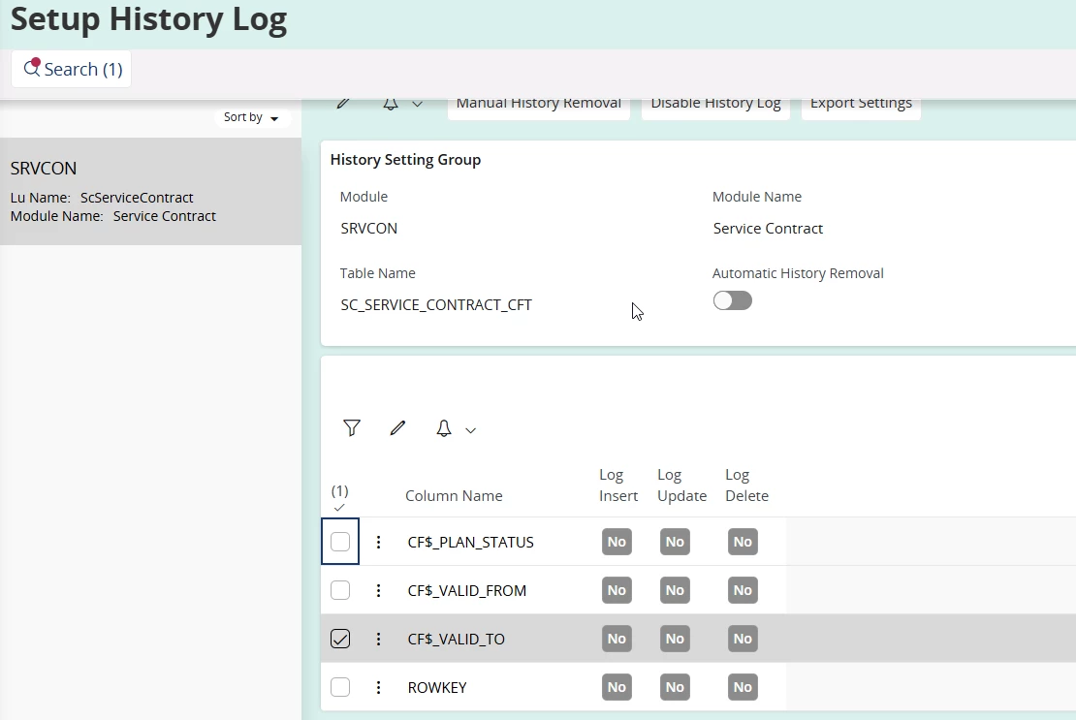Select the ROWKEY row checkbox
Image resolution: width=1076 pixels, height=720 pixels.
pyautogui.click(x=340, y=687)
